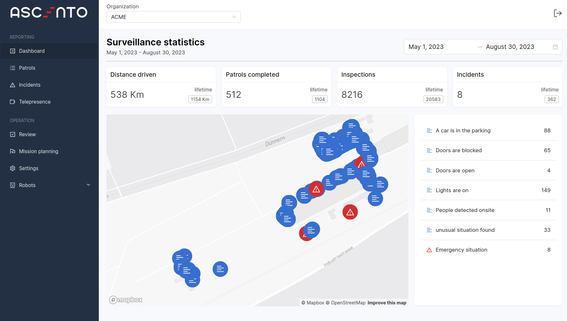Open the OpenStreetMap attribution link

point(348,303)
